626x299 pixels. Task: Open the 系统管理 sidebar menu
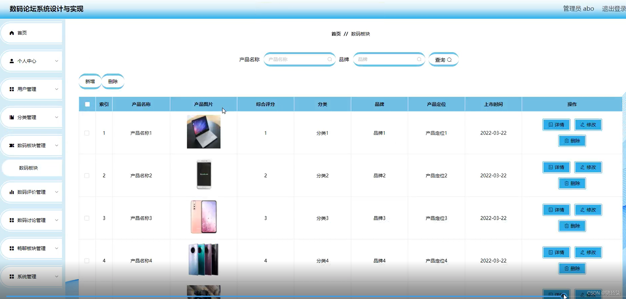[x=32, y=277]
